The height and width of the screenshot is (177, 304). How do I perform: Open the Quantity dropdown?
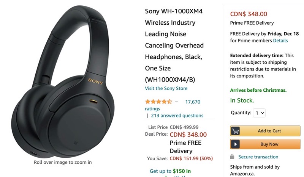(x=260, y=113)
